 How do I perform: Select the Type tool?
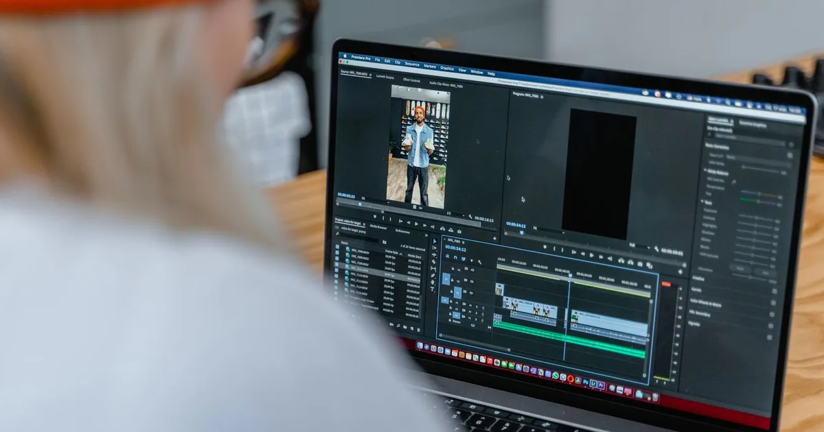click(432, 289)
